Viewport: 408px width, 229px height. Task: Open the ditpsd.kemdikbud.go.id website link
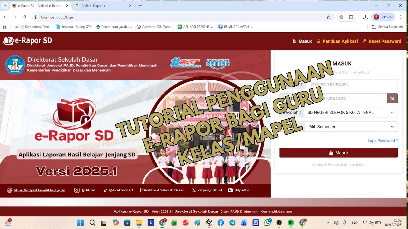click(x=40, y=190)
